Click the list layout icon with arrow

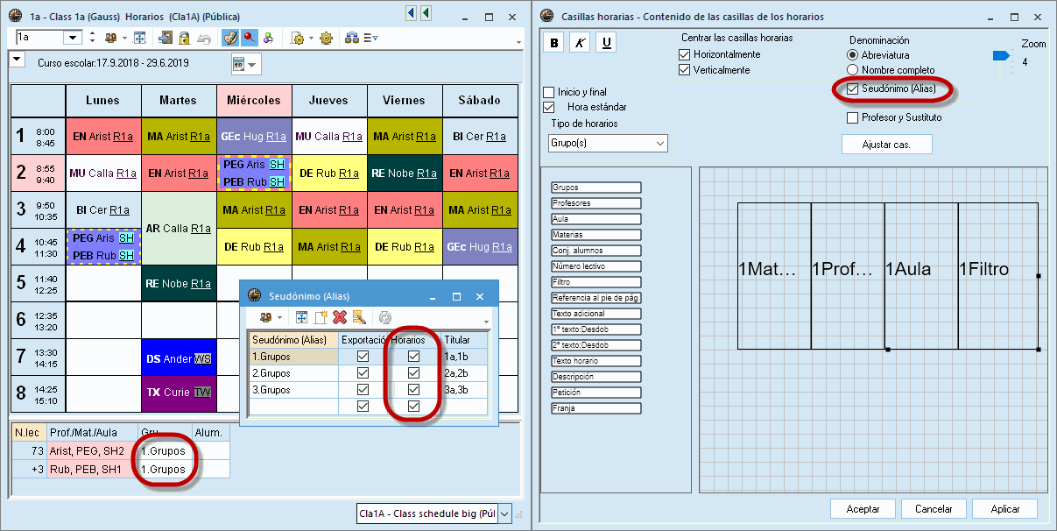(x=370, y=38)
